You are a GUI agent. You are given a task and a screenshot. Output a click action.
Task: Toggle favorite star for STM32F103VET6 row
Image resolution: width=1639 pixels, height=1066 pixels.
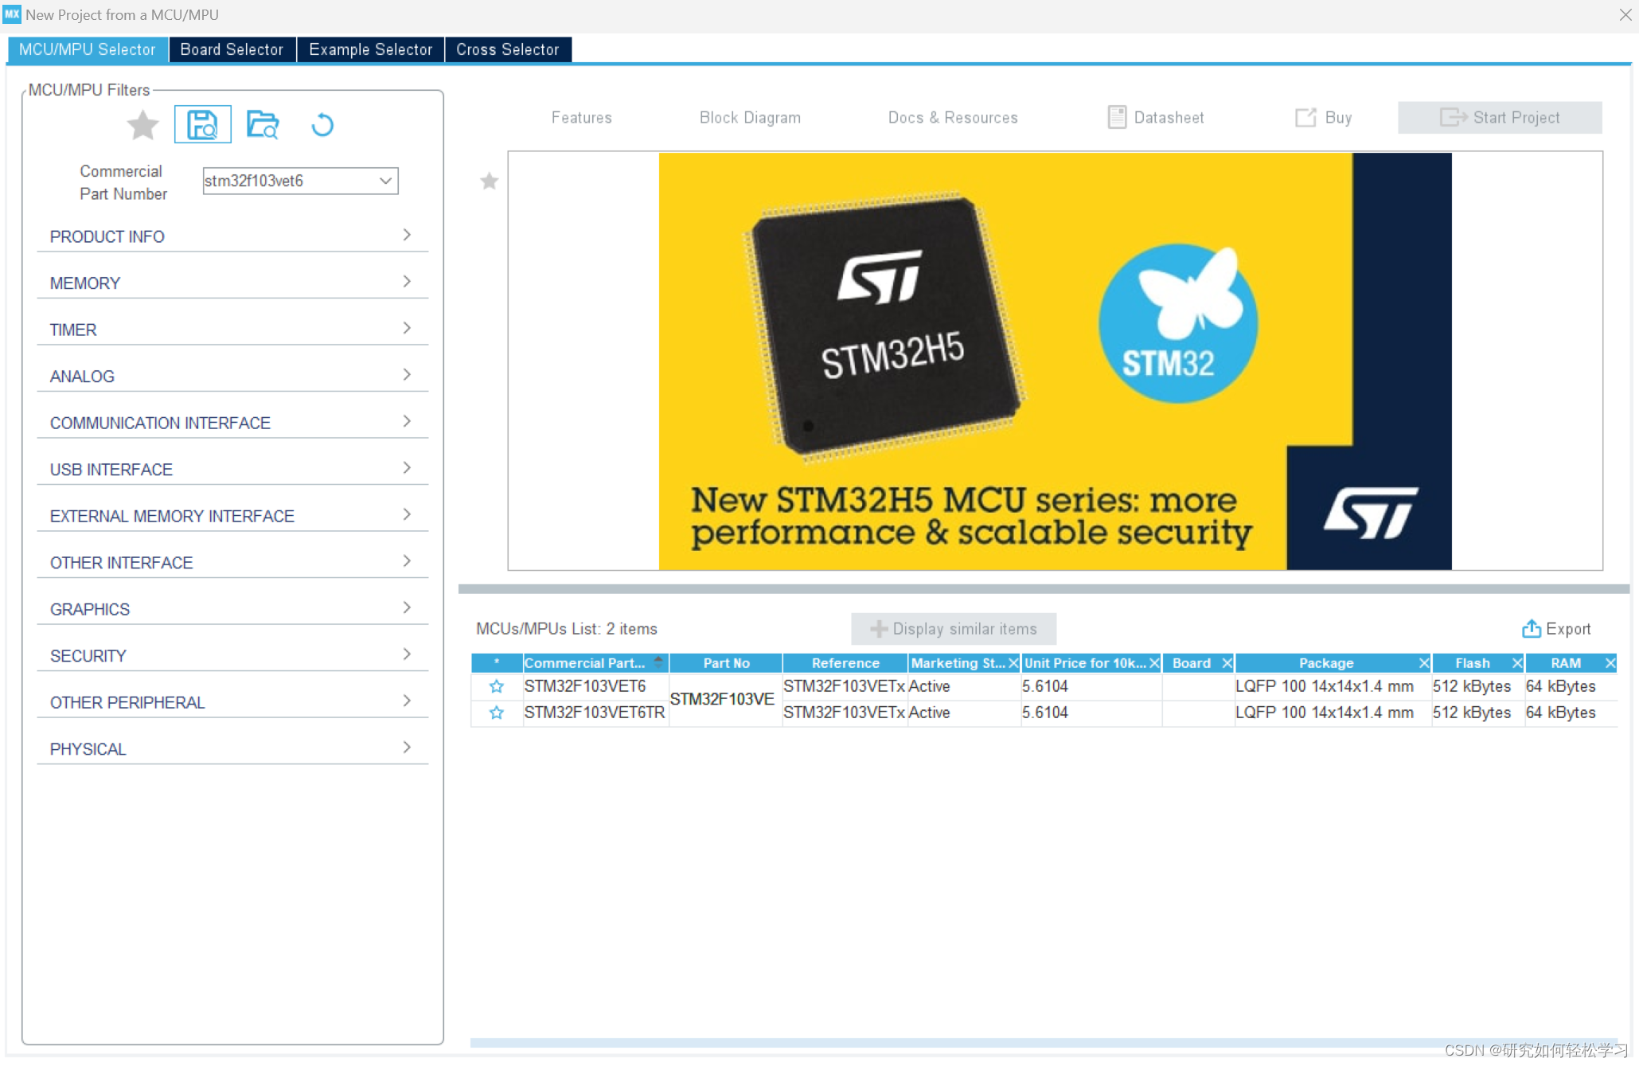point(497,686)
